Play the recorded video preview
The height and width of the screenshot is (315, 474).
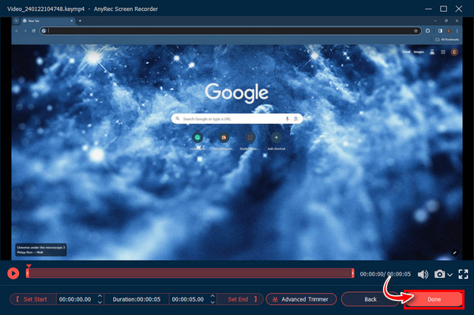13,274
